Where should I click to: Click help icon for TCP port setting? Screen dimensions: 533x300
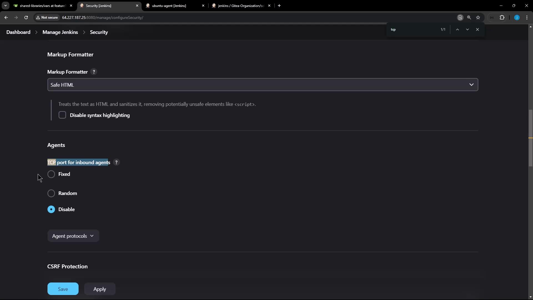coord(116,162)
